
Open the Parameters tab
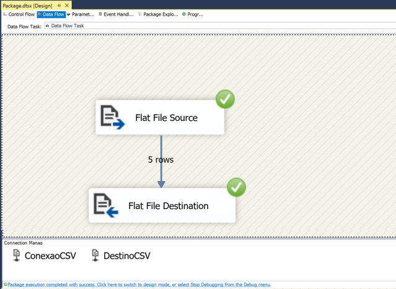[x=81, y=14]
